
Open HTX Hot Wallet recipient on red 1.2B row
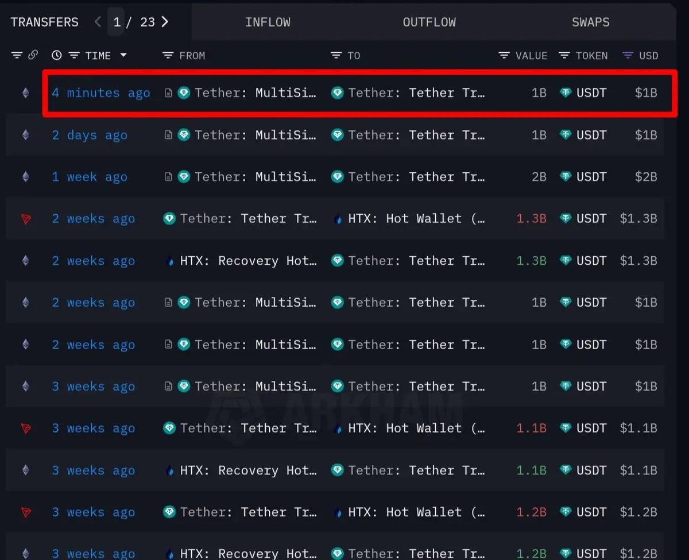click(x=416, y=512)
